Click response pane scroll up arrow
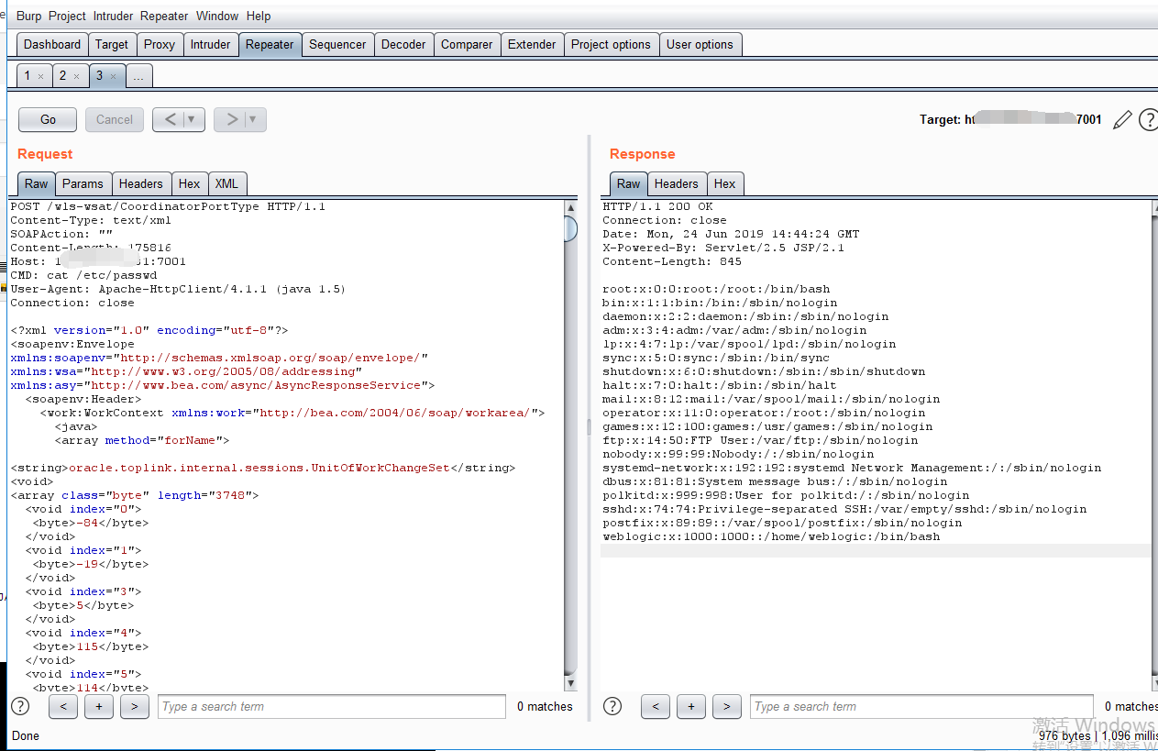This screenshot has width=1158, height=751. (x=1155, y=207)
